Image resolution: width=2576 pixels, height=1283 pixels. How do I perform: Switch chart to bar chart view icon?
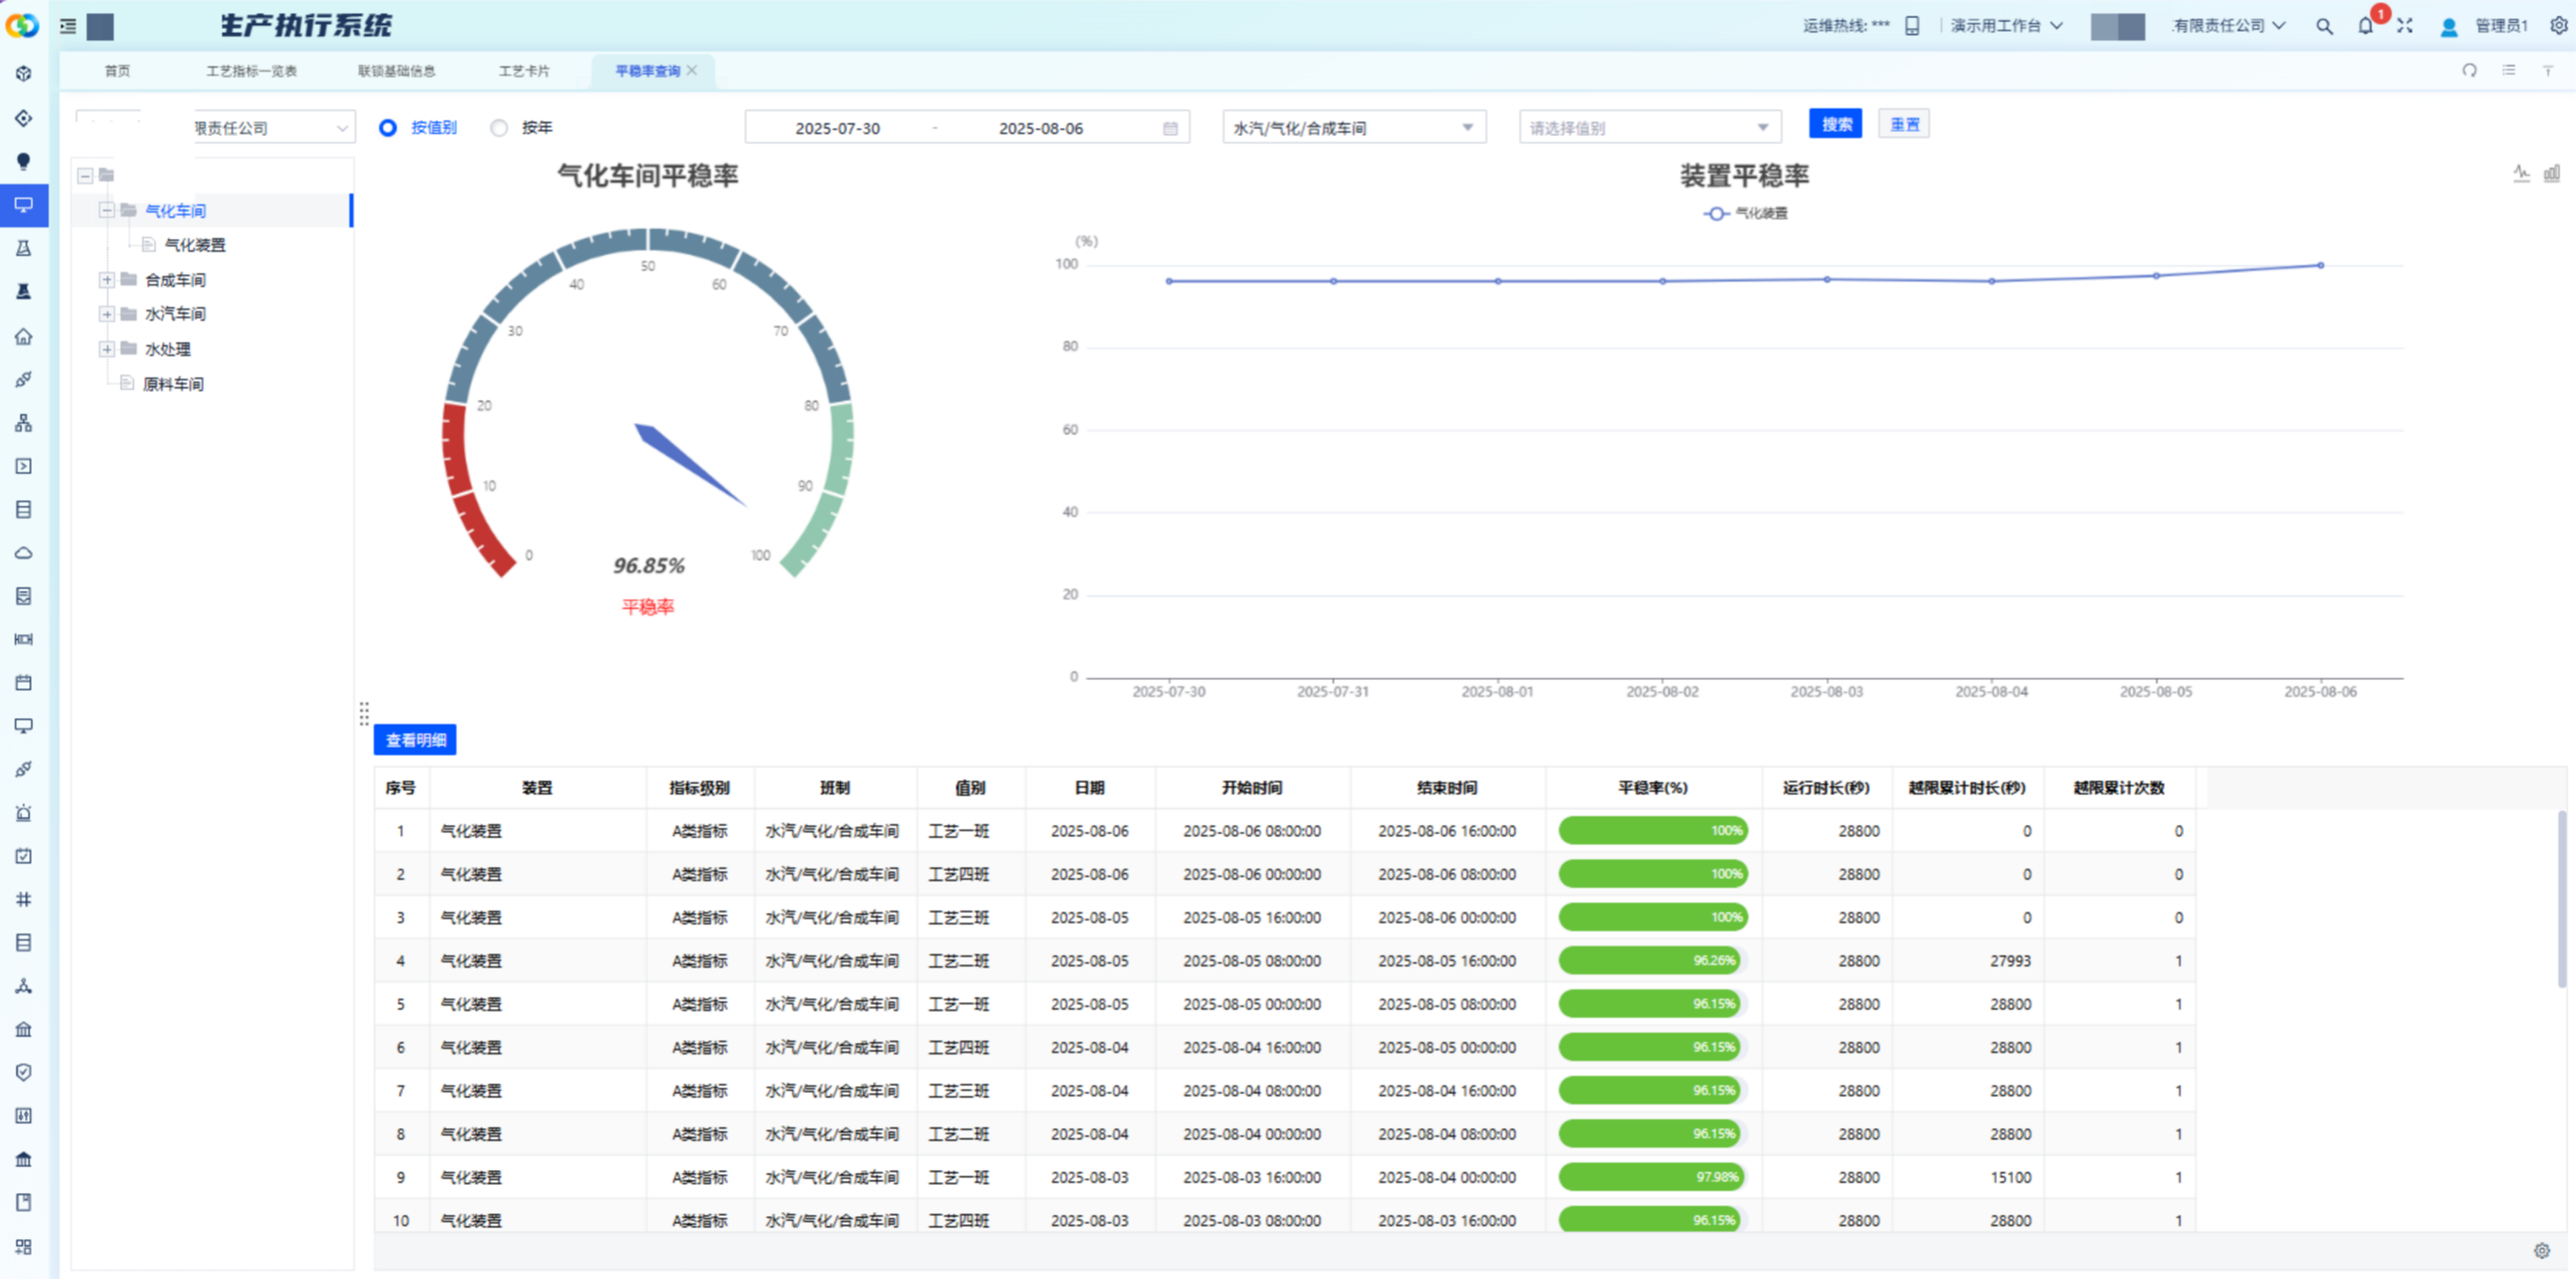pyautogui.click(x=2552, y=174)
